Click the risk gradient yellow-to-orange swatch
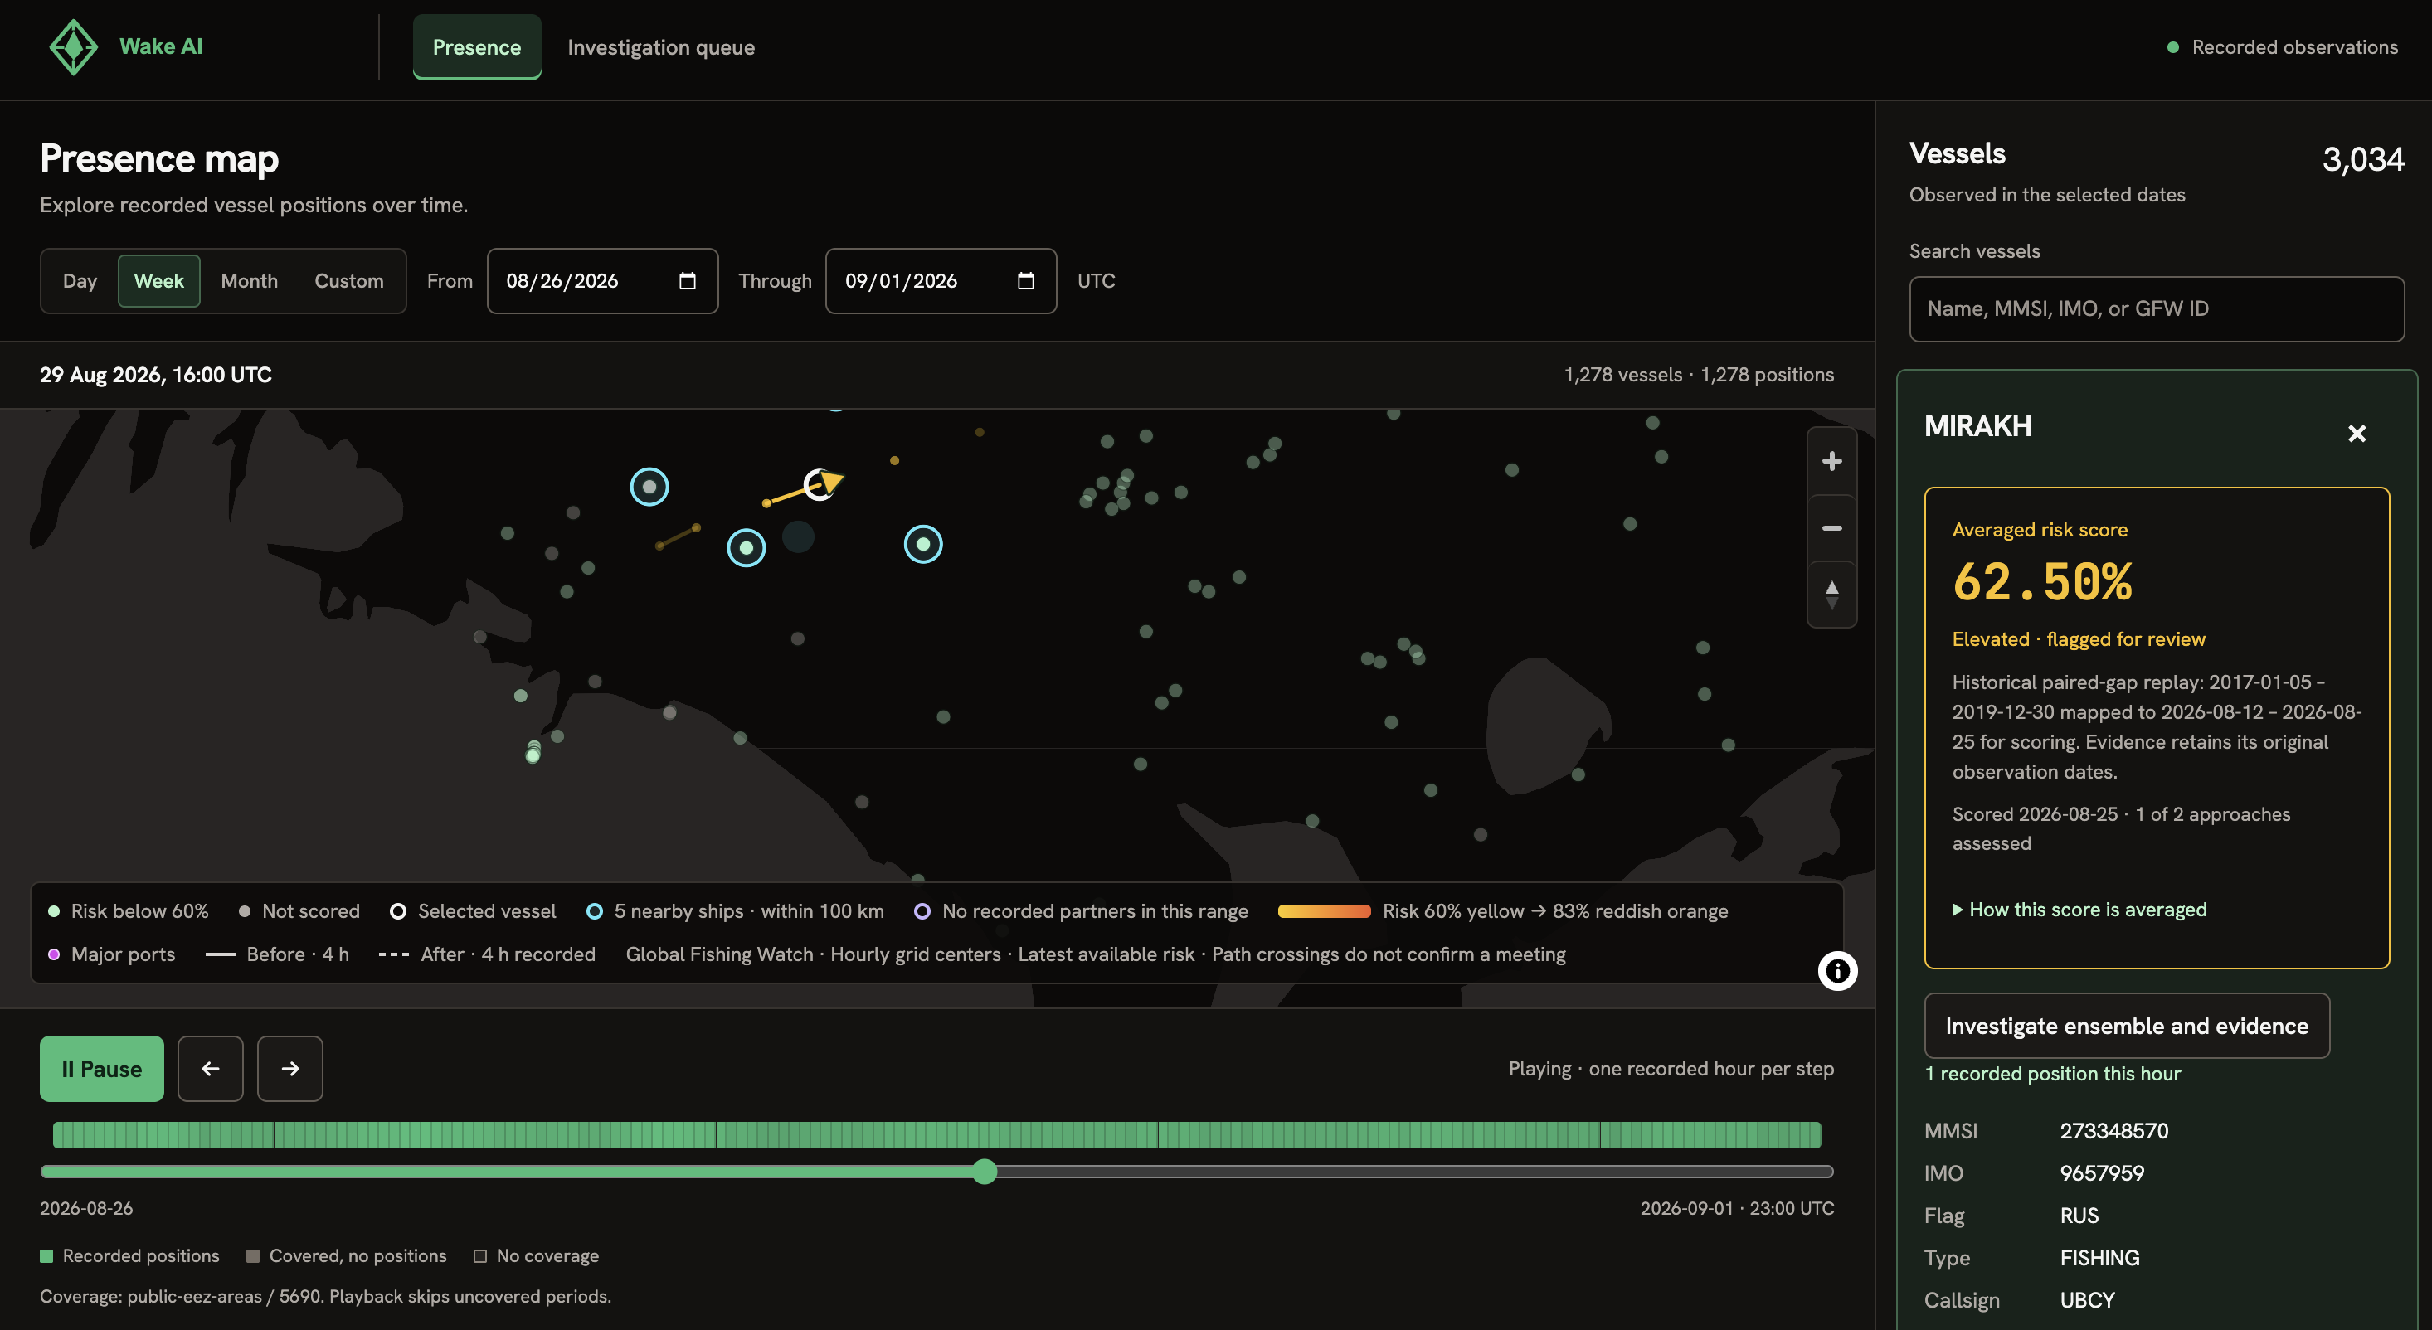The height and width of the screenshot is (1330, 2432). coord(1324,911)
